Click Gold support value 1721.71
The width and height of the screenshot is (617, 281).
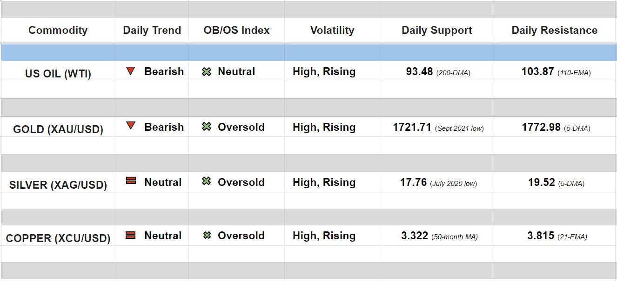pos(412,127)
